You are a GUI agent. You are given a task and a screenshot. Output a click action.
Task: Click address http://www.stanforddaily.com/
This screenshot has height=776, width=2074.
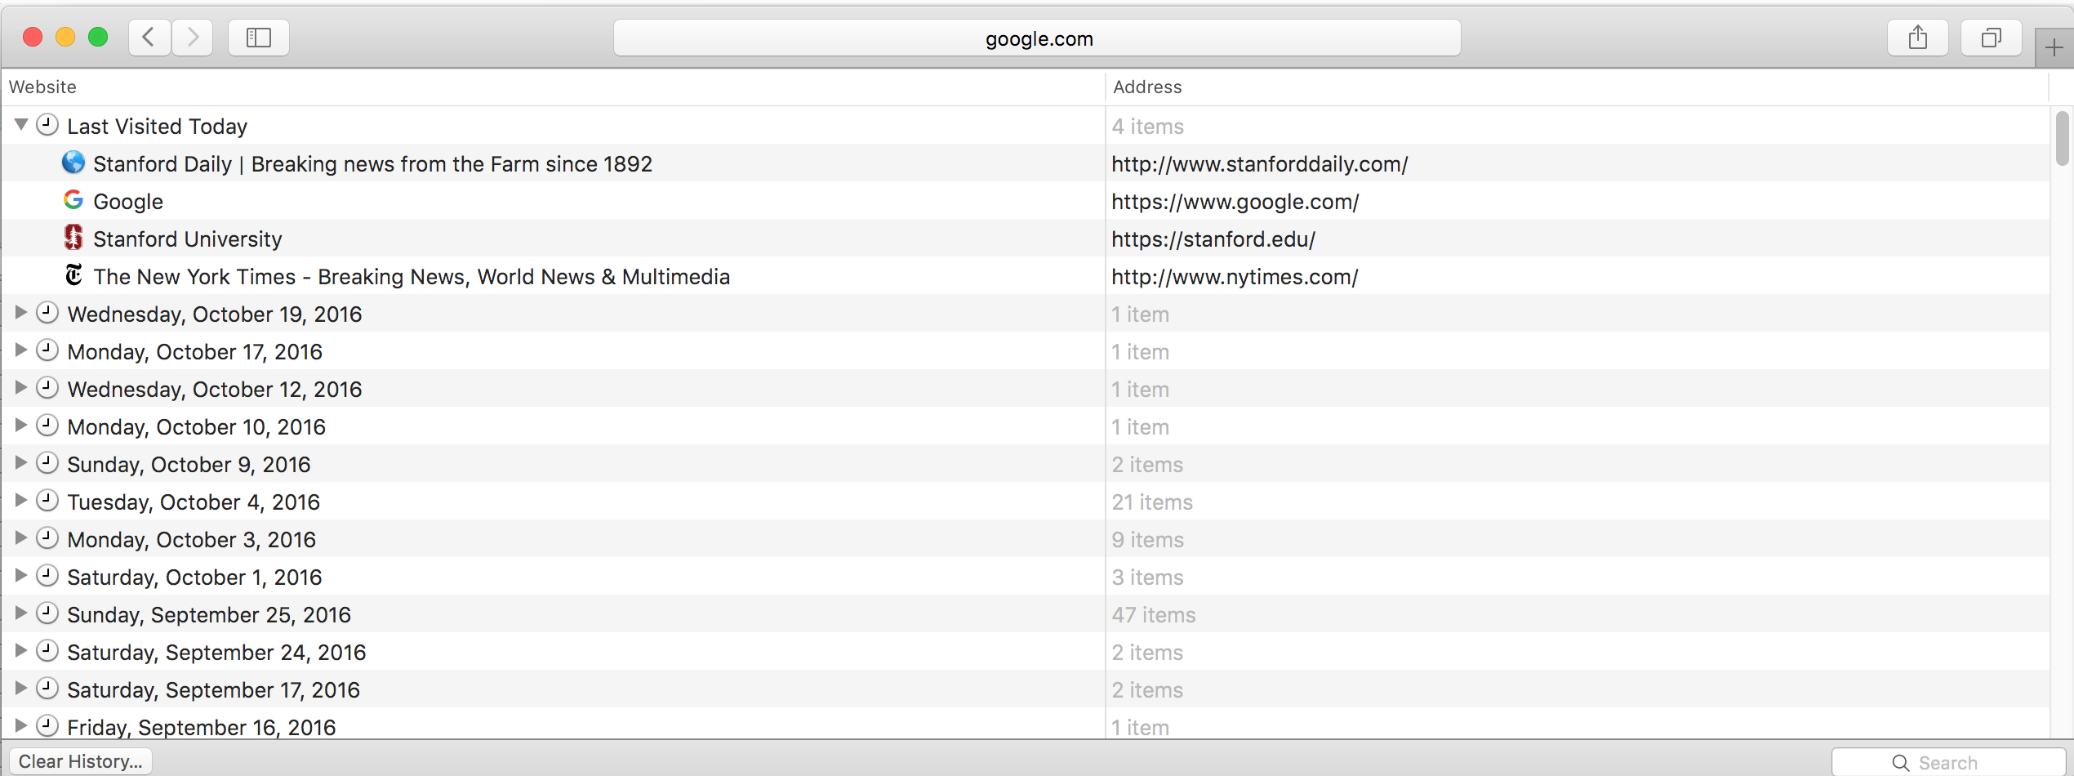click(x=1260, y=164)
